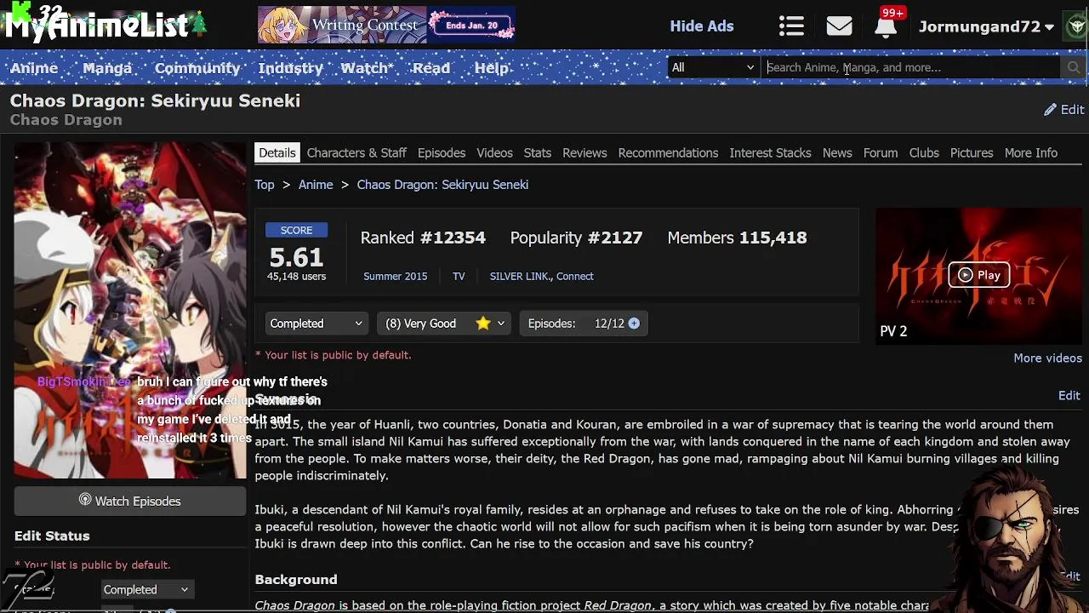The image size is (1089, 613).
Task: Open the search category All dropdown
Action: coord(713,67)
